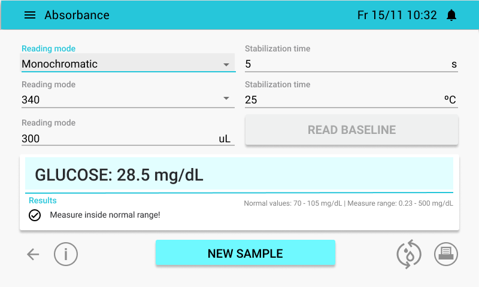Click the print results icon
The width and height of the screenshot is (479, 287).
click(446, 254)
